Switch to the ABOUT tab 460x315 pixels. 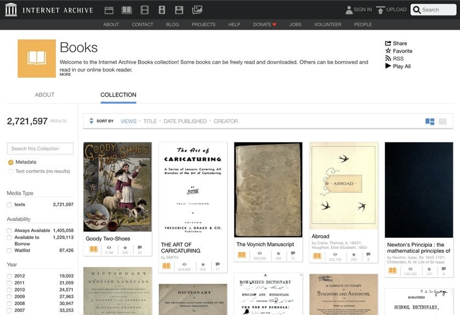tap(44, 95)
